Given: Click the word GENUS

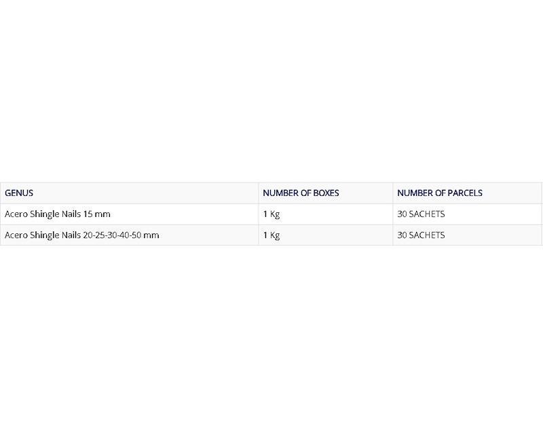Looking at the screenshot, I should [19, 193].
